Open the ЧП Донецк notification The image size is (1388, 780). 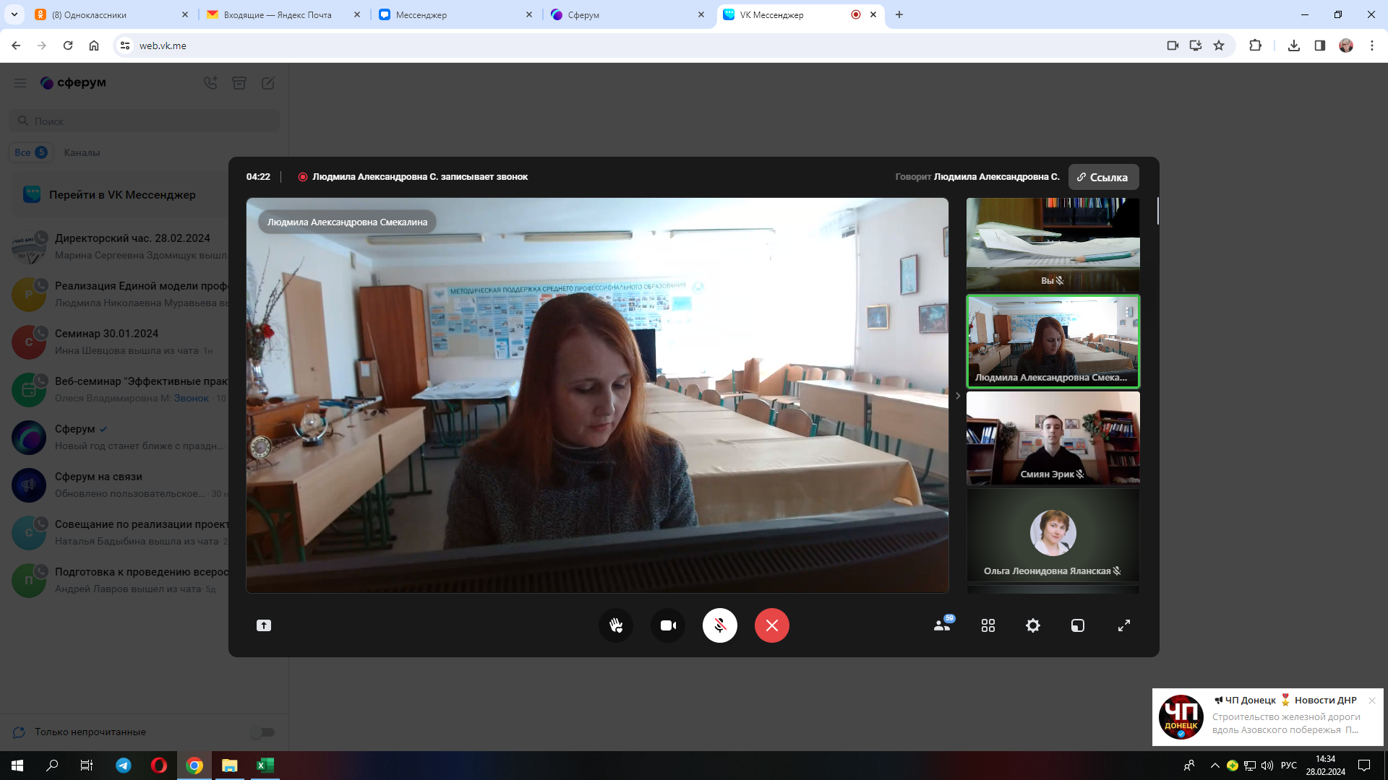(x=1268, y=716)
